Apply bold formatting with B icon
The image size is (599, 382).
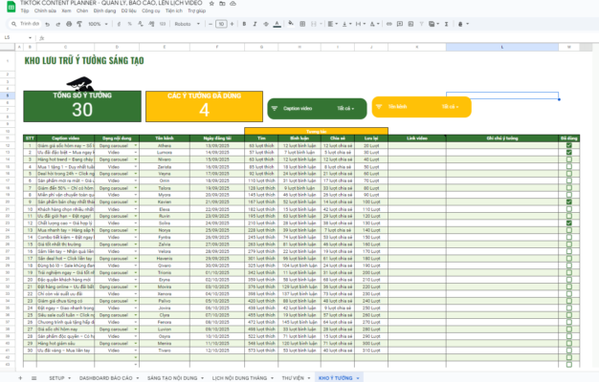pos(243,24)
